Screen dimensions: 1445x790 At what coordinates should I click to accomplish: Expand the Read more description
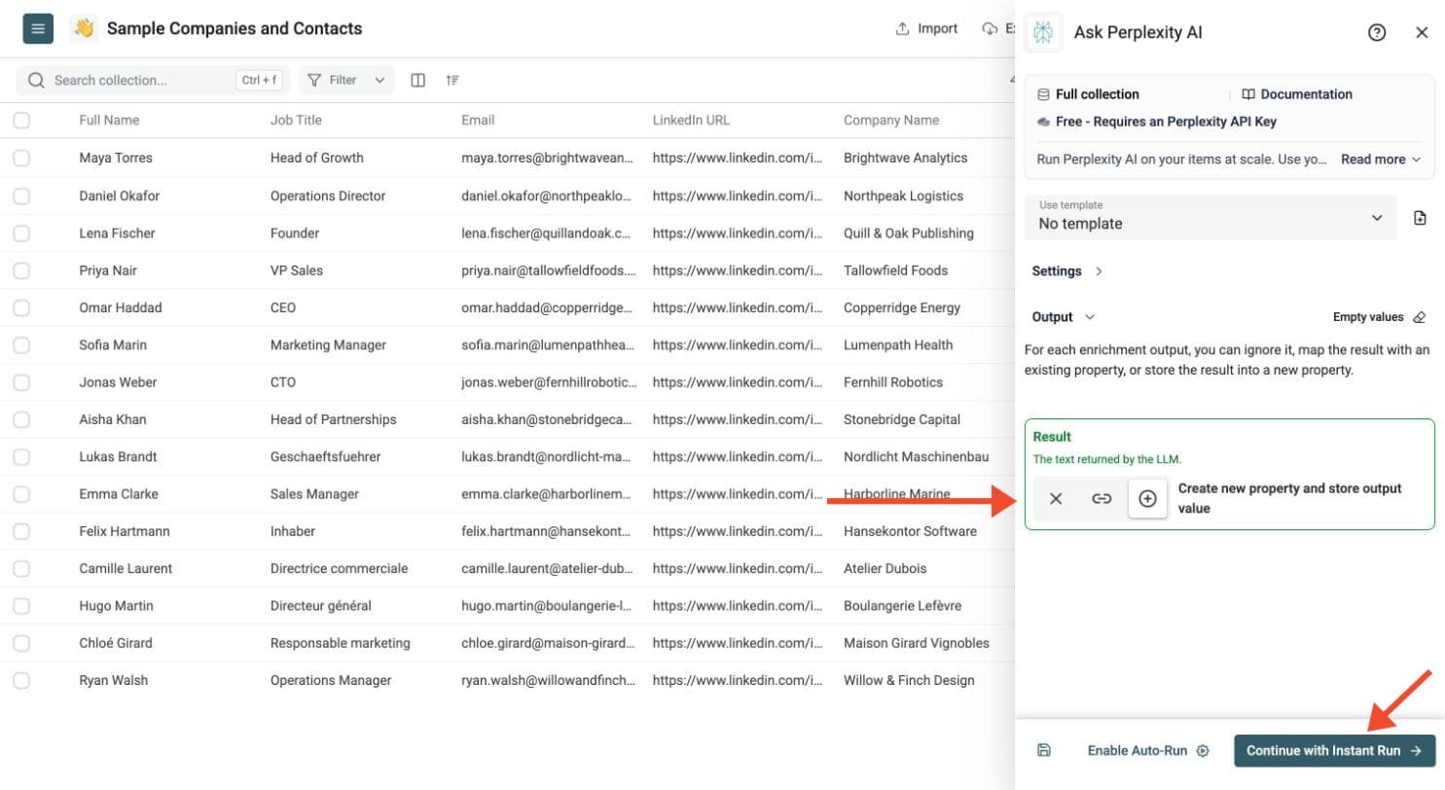click(x=1380, y=160)
